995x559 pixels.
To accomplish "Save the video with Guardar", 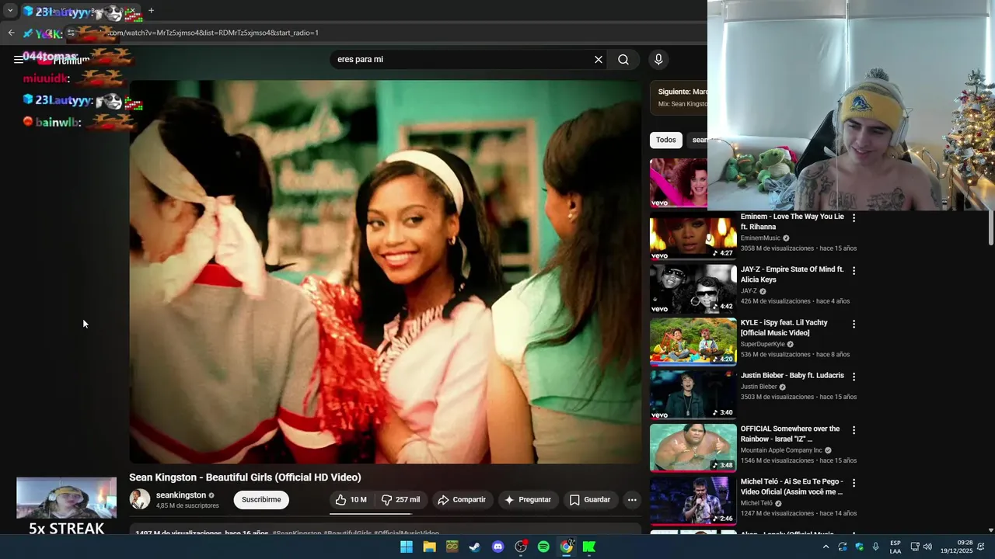I will 590,500.
